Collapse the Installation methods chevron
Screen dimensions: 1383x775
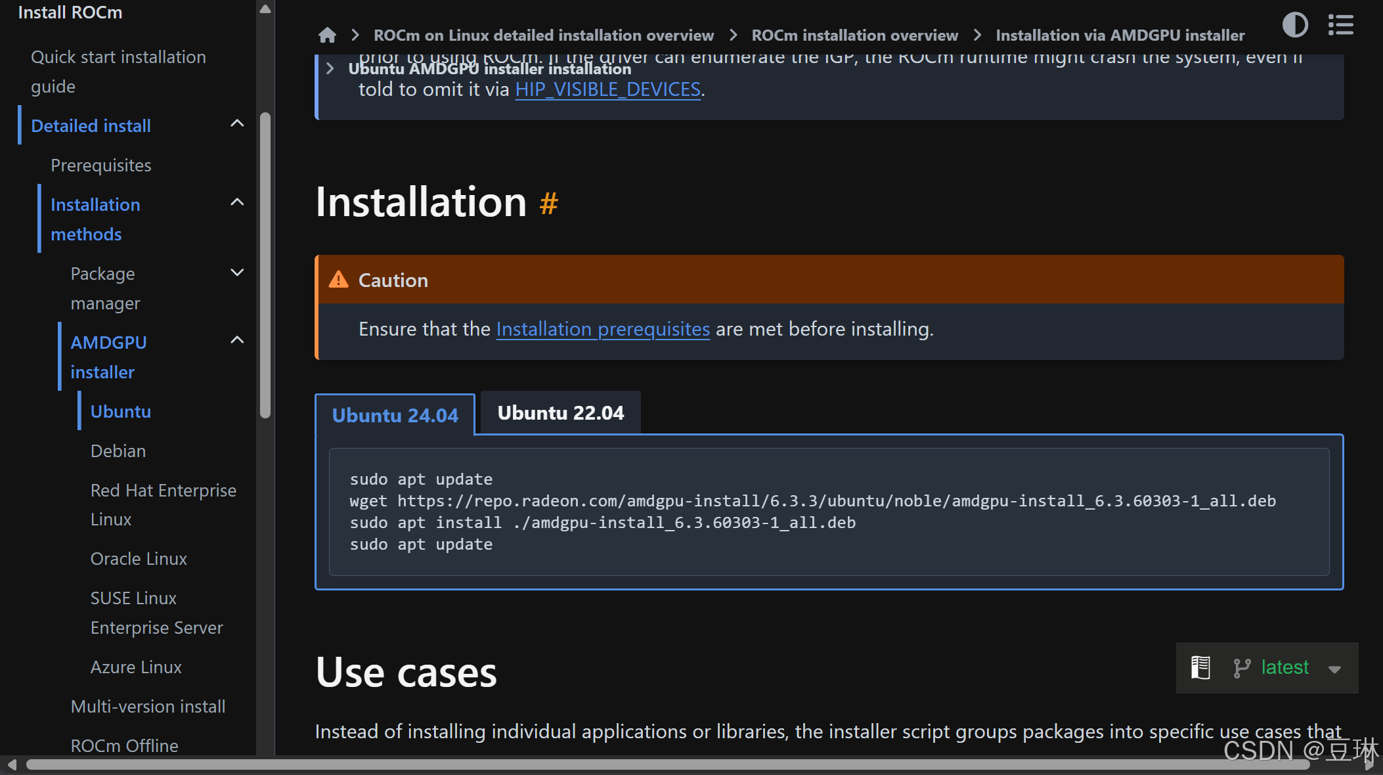(x=237, y=203)
